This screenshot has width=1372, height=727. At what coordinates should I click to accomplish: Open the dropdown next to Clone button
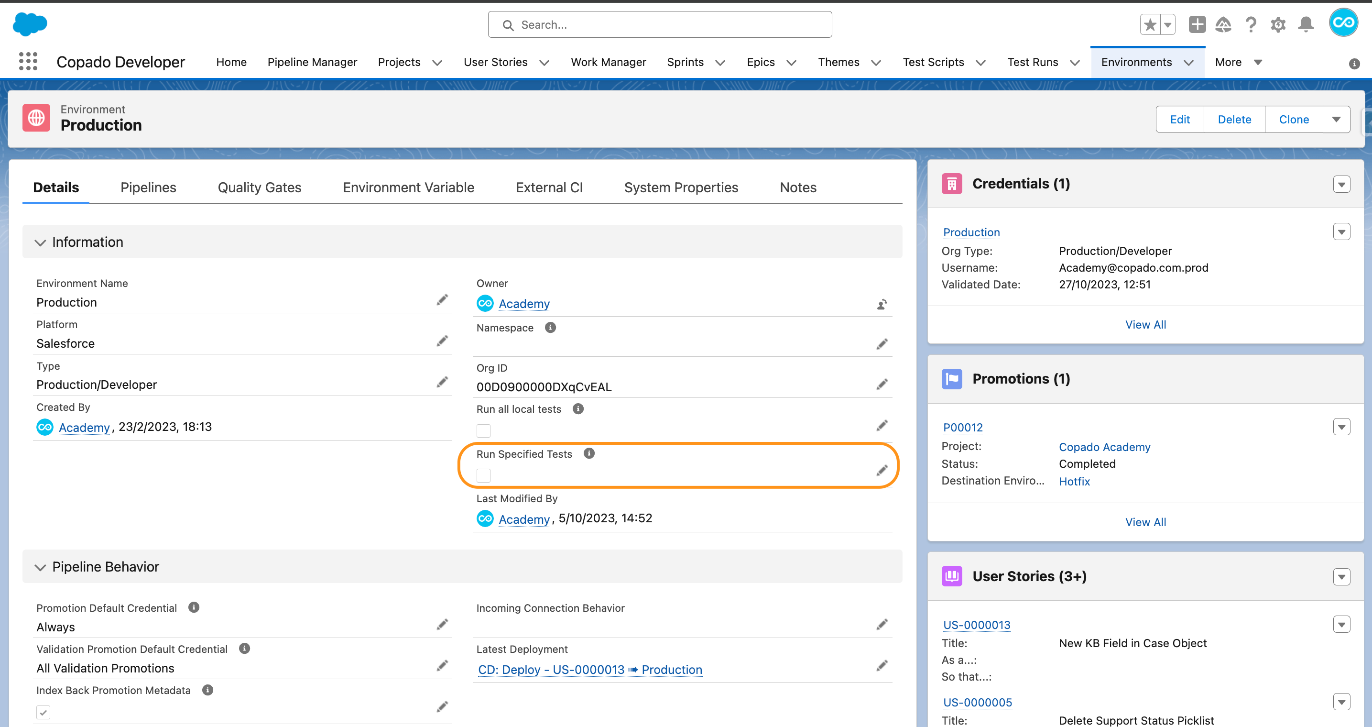[x=1336, y=120]
